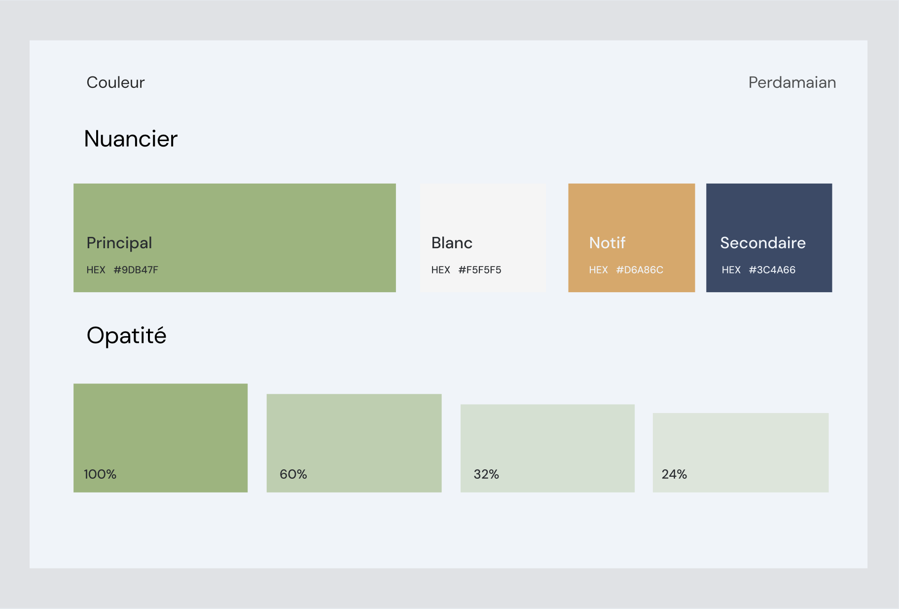Click the Blanc white swatch
Image resolution: width=899 pixels, height=609 pixels.
click(x=483, y=238)
